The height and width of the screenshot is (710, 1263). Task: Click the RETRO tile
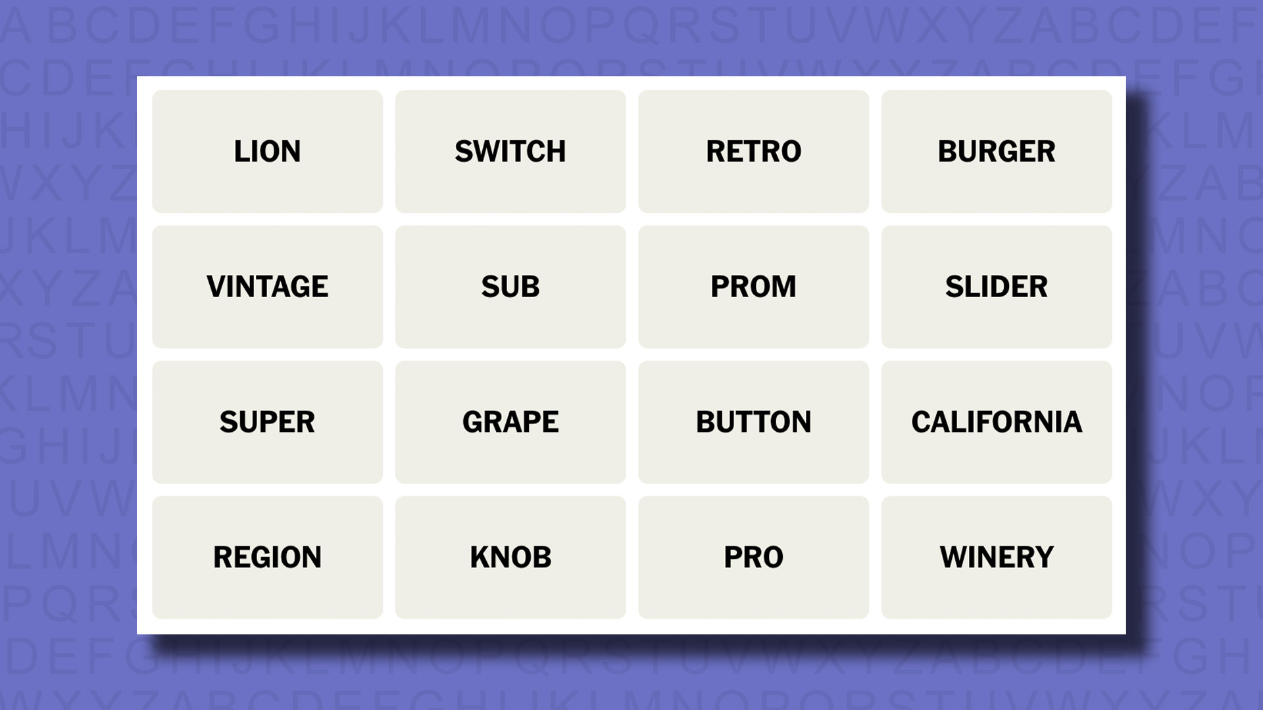[753, 151]
